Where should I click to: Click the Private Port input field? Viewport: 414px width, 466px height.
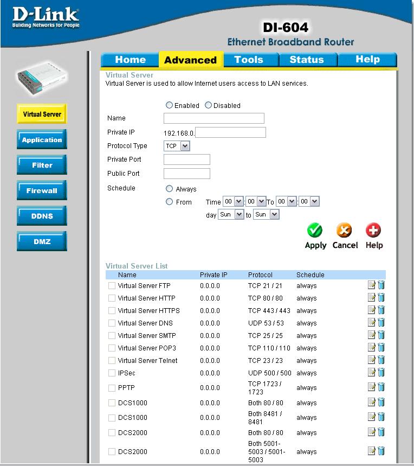coord(187,159)
